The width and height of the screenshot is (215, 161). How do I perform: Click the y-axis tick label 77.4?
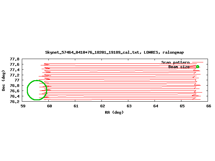(x=14, y=70)
